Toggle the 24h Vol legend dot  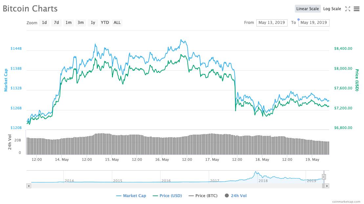click(226, 196)
